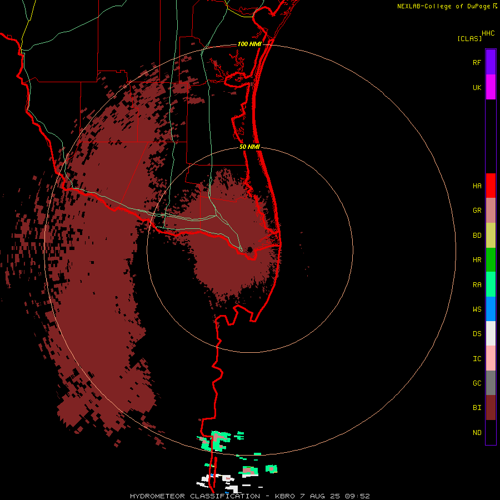Screen dimensions: 500x500
Task: Click the RA light green legend swatch
Action: point(491,284)
